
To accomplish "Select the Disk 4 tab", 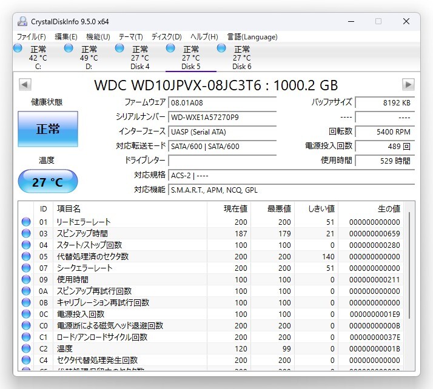I will (139, 58).
